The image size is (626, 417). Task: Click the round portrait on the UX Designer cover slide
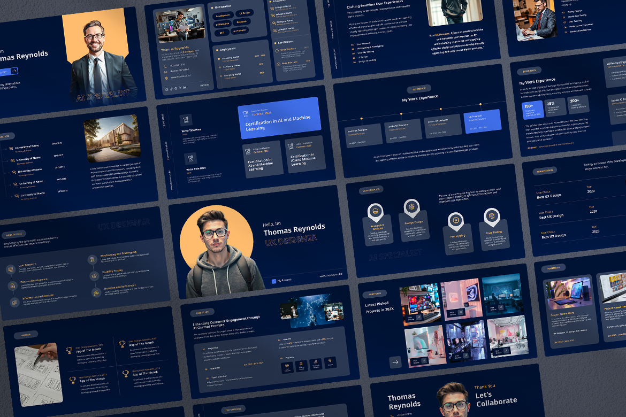pos(216,242)
